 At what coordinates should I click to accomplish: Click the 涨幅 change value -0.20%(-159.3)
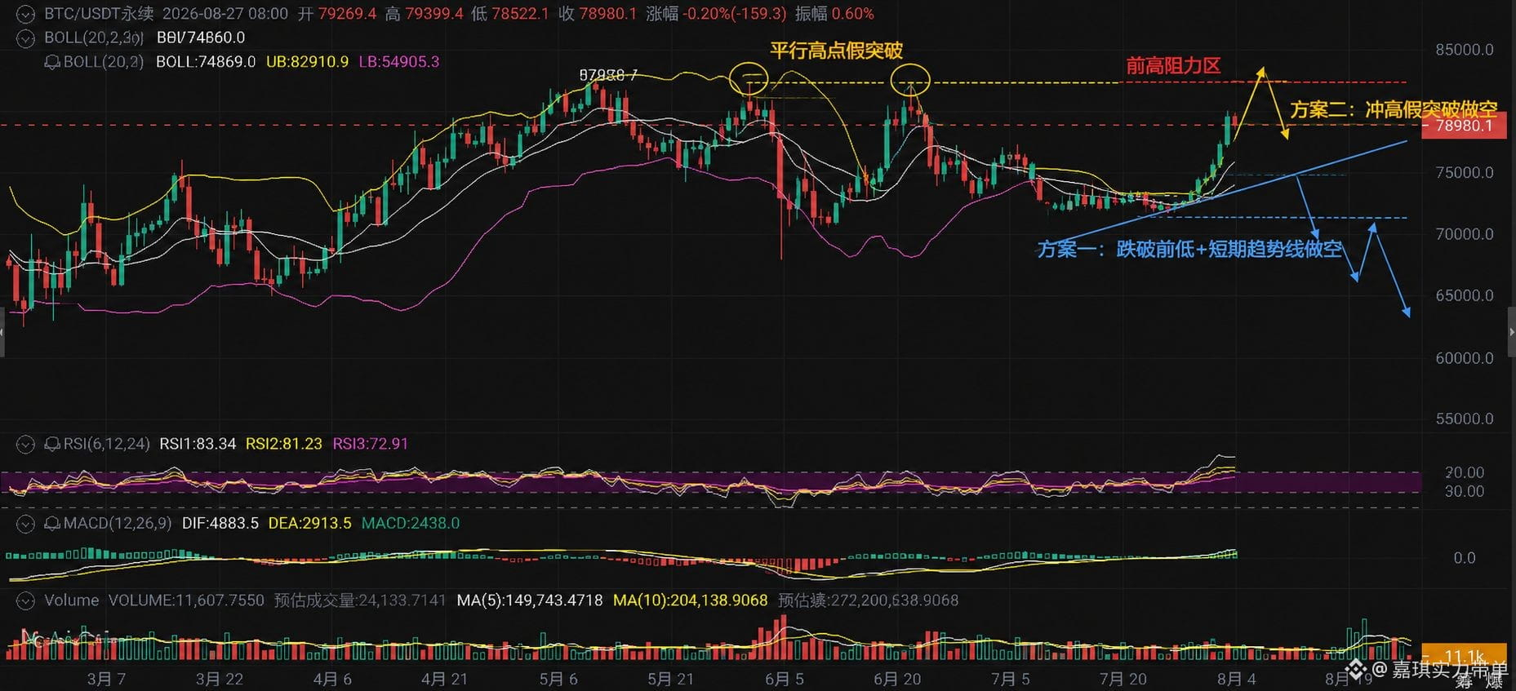[735, 14]
